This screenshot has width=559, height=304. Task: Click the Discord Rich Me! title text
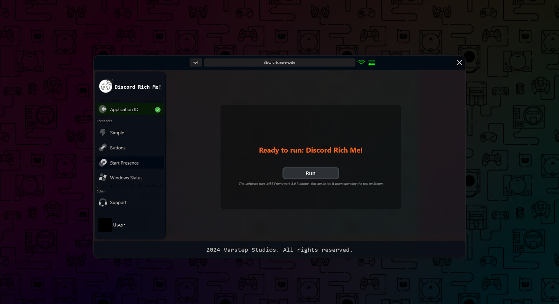point(138,87)
